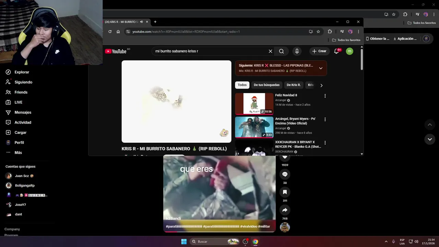Expand the Siguiente mix playlist panel
The image size is (439, 247).
pos(321,68)
